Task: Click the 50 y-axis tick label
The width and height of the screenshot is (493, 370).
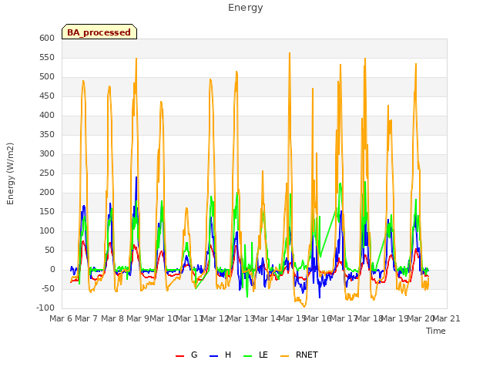Action: [49, 251]
